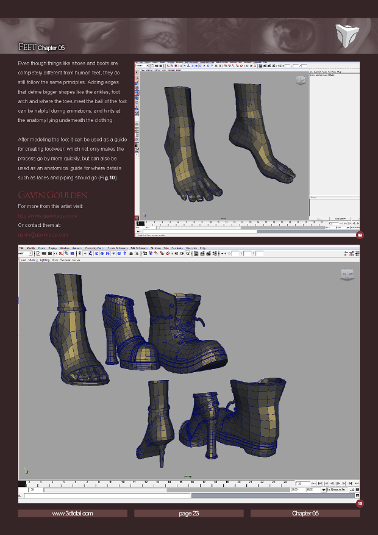378x535 pixels.
Task: Follow the www.gavimage.com website link
Action: point(48,216)
